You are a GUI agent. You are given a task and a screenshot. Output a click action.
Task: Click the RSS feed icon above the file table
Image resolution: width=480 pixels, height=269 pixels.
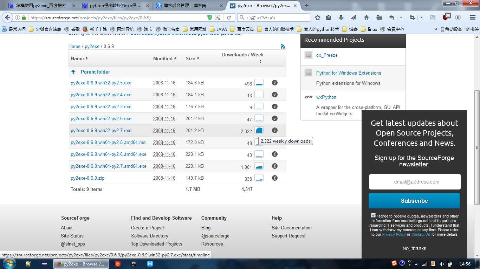283,46
